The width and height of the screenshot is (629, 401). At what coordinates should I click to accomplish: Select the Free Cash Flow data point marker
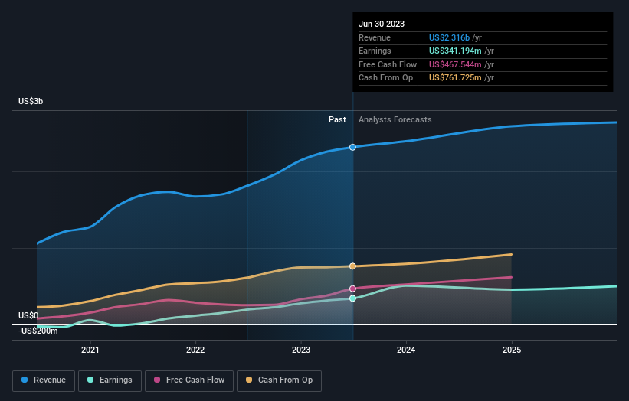[x=352, y=289]
